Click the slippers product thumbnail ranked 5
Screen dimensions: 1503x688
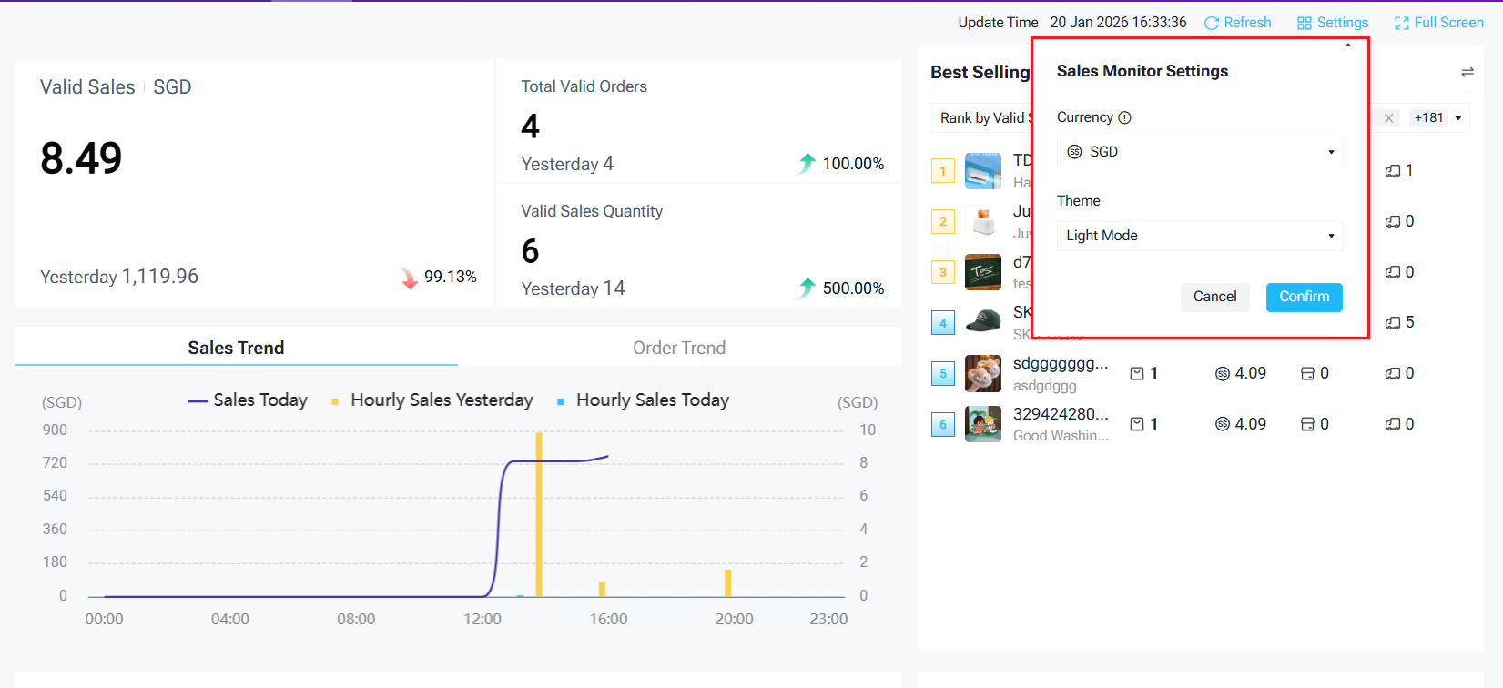[982, 373]
